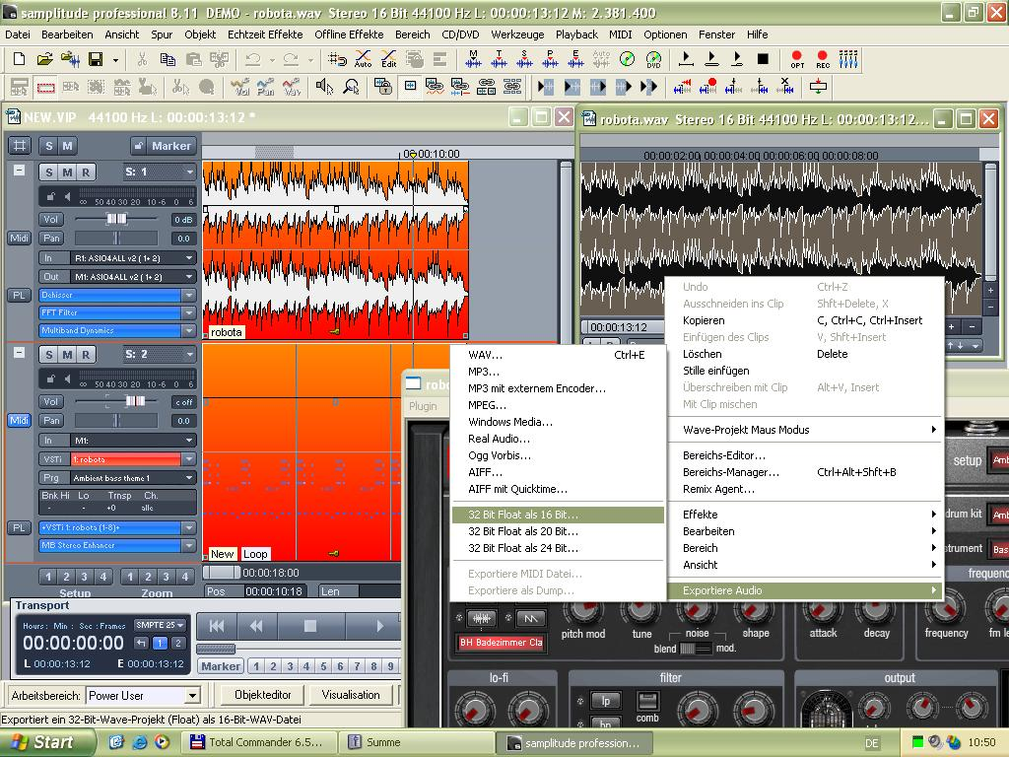Click the Auto crossfade icon
The image size is (1009, 757).
(x=363, y=60)
